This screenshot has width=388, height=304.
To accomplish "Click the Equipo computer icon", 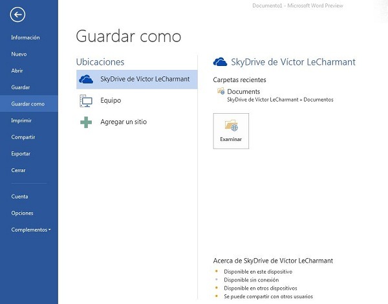I will click(86, 101).
